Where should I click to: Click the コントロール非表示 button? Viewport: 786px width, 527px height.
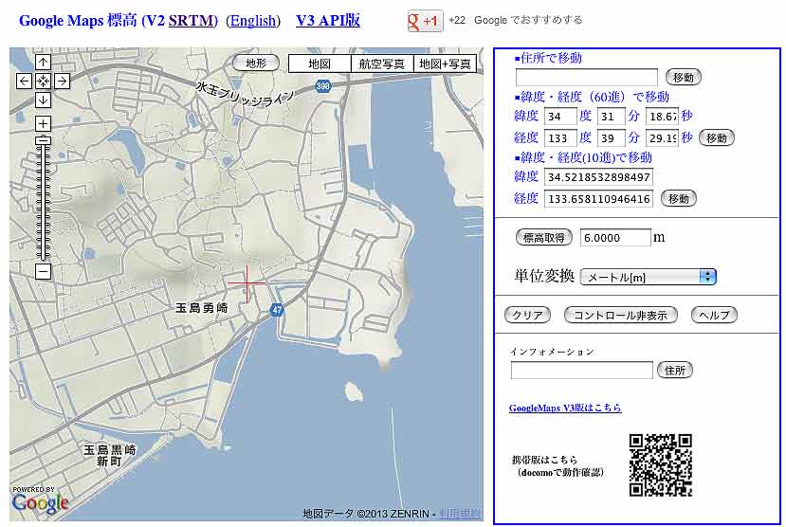coord(621,315)
